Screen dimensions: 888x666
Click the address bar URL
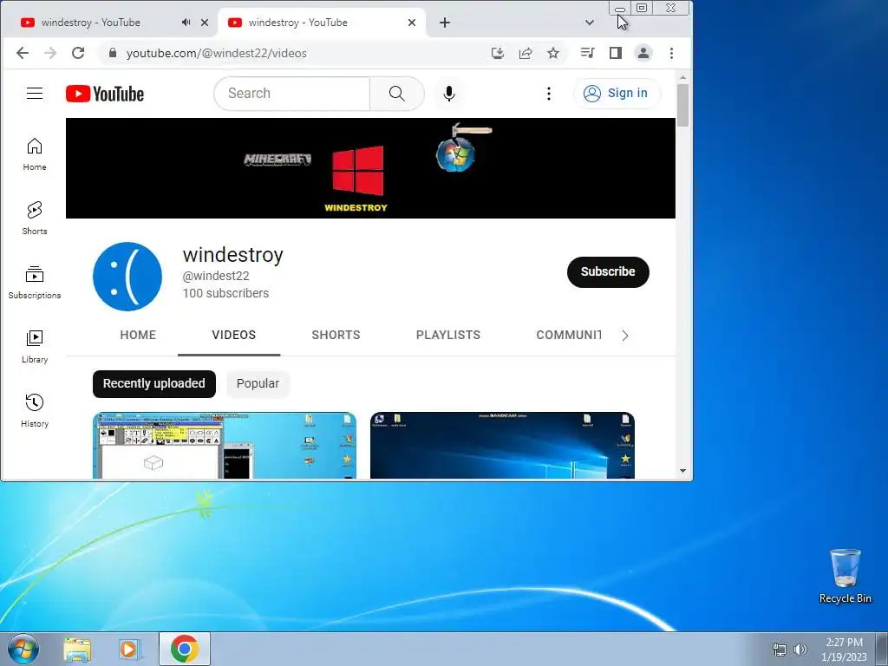[x=216, y=53]
